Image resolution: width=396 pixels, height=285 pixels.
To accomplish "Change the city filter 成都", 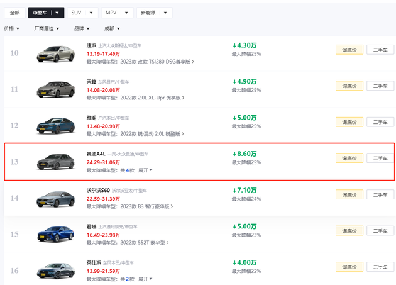I will point(112,28).
